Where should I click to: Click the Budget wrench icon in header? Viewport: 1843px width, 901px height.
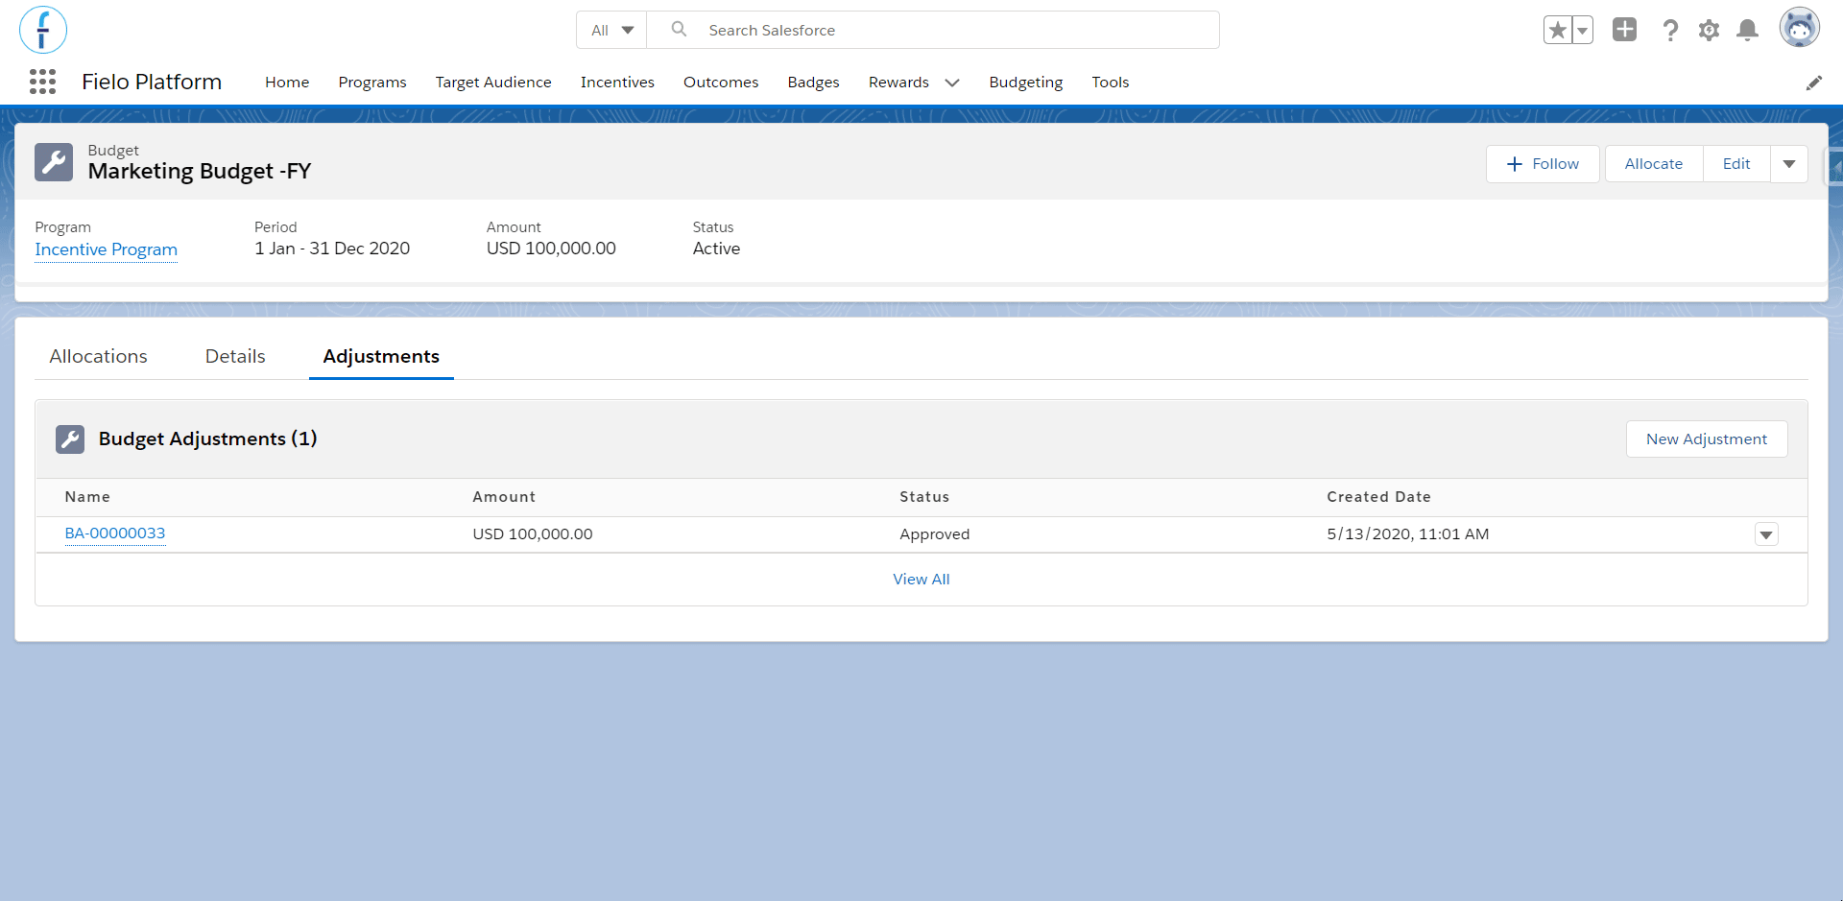(54, 162)
